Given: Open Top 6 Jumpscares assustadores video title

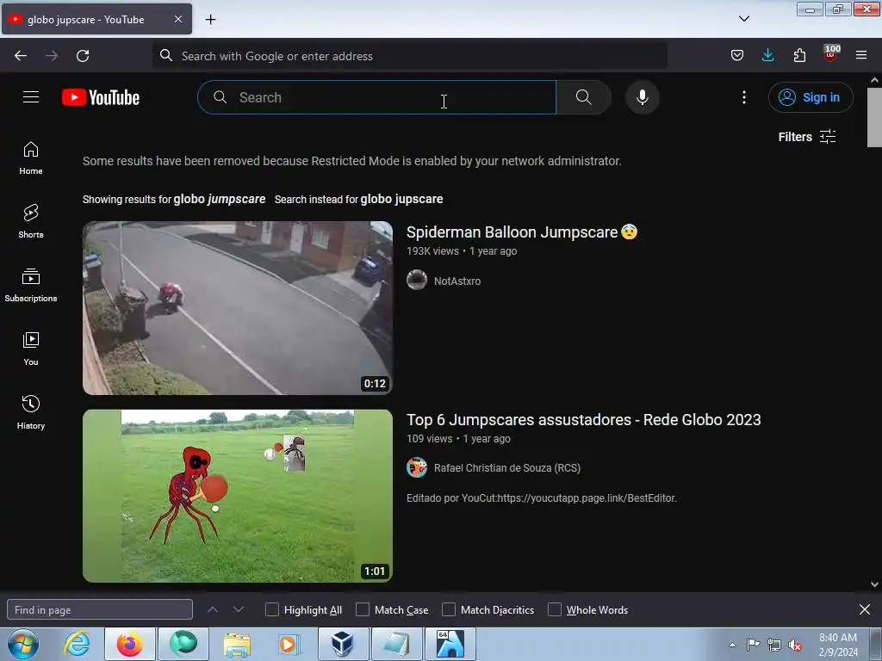Looking at the screenshot, I should pos(583,420).
